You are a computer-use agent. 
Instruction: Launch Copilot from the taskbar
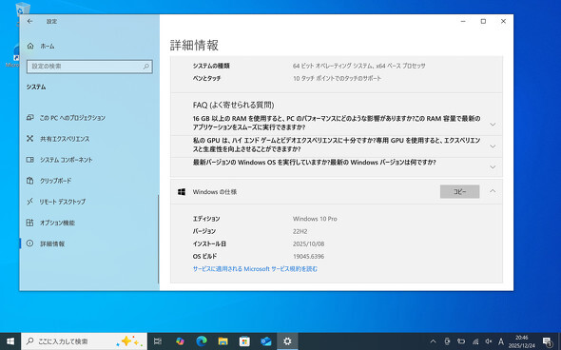[180, 341]
